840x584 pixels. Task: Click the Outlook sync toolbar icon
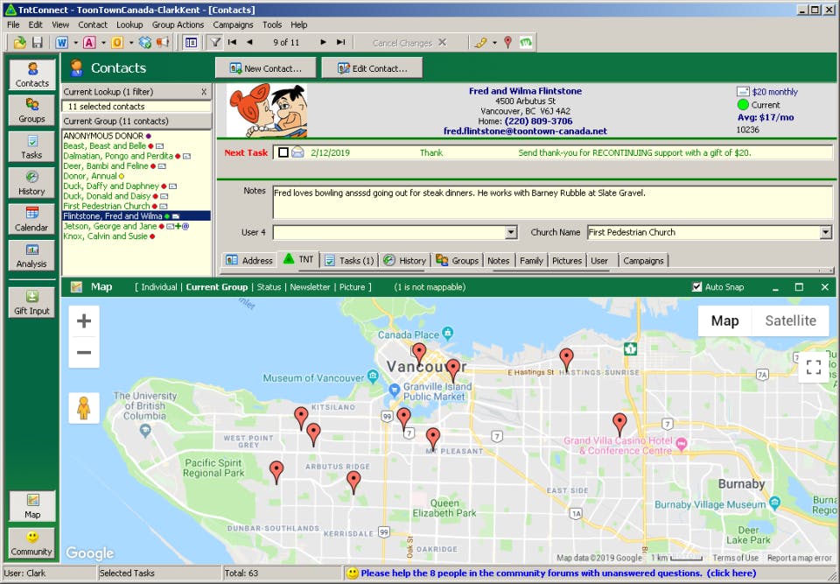117,42
